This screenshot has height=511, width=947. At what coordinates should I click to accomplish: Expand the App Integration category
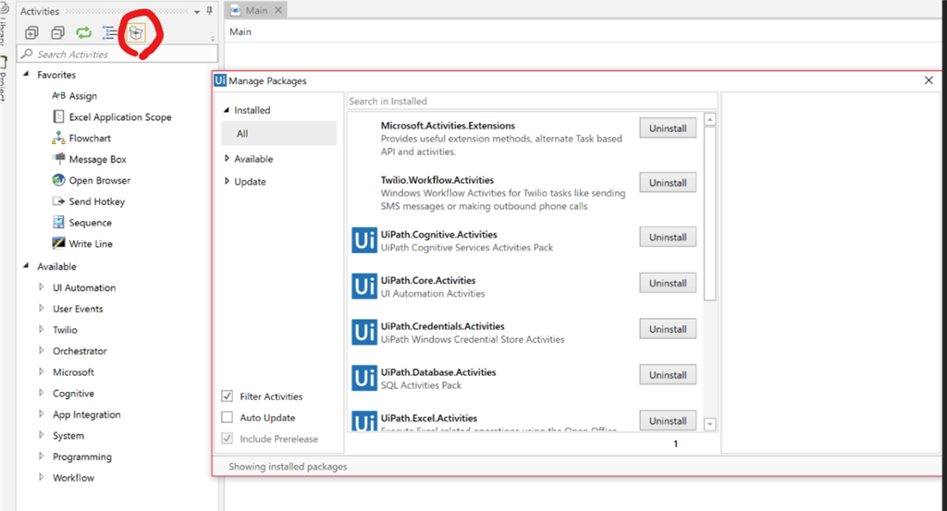(41, 414)
